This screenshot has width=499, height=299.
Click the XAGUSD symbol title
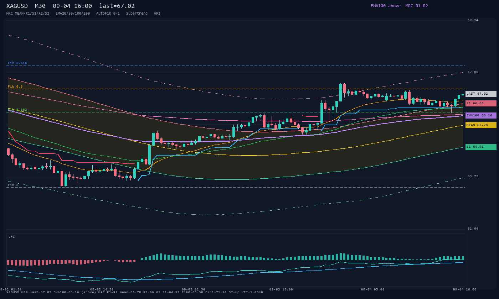tap(17, 6)
